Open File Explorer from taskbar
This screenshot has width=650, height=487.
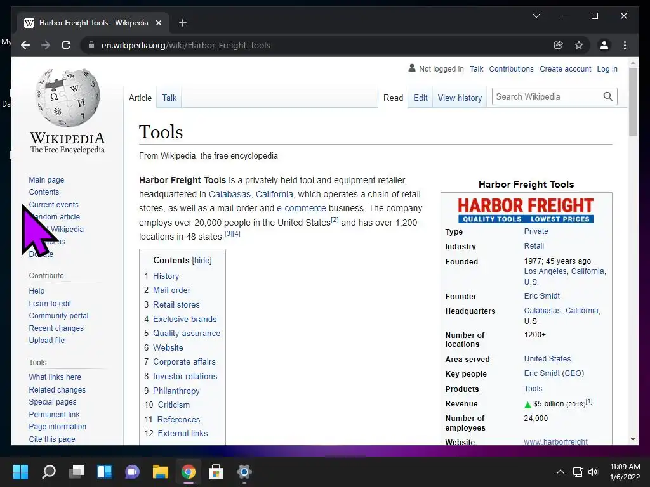click(161, 472)
